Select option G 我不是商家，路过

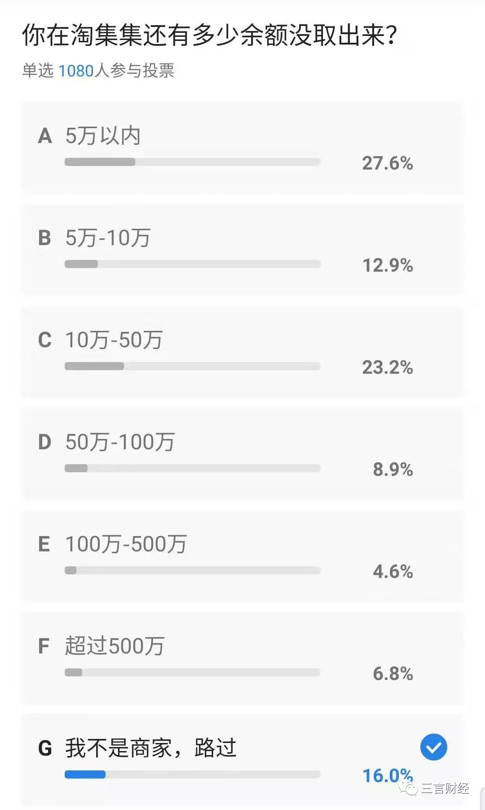242,760
